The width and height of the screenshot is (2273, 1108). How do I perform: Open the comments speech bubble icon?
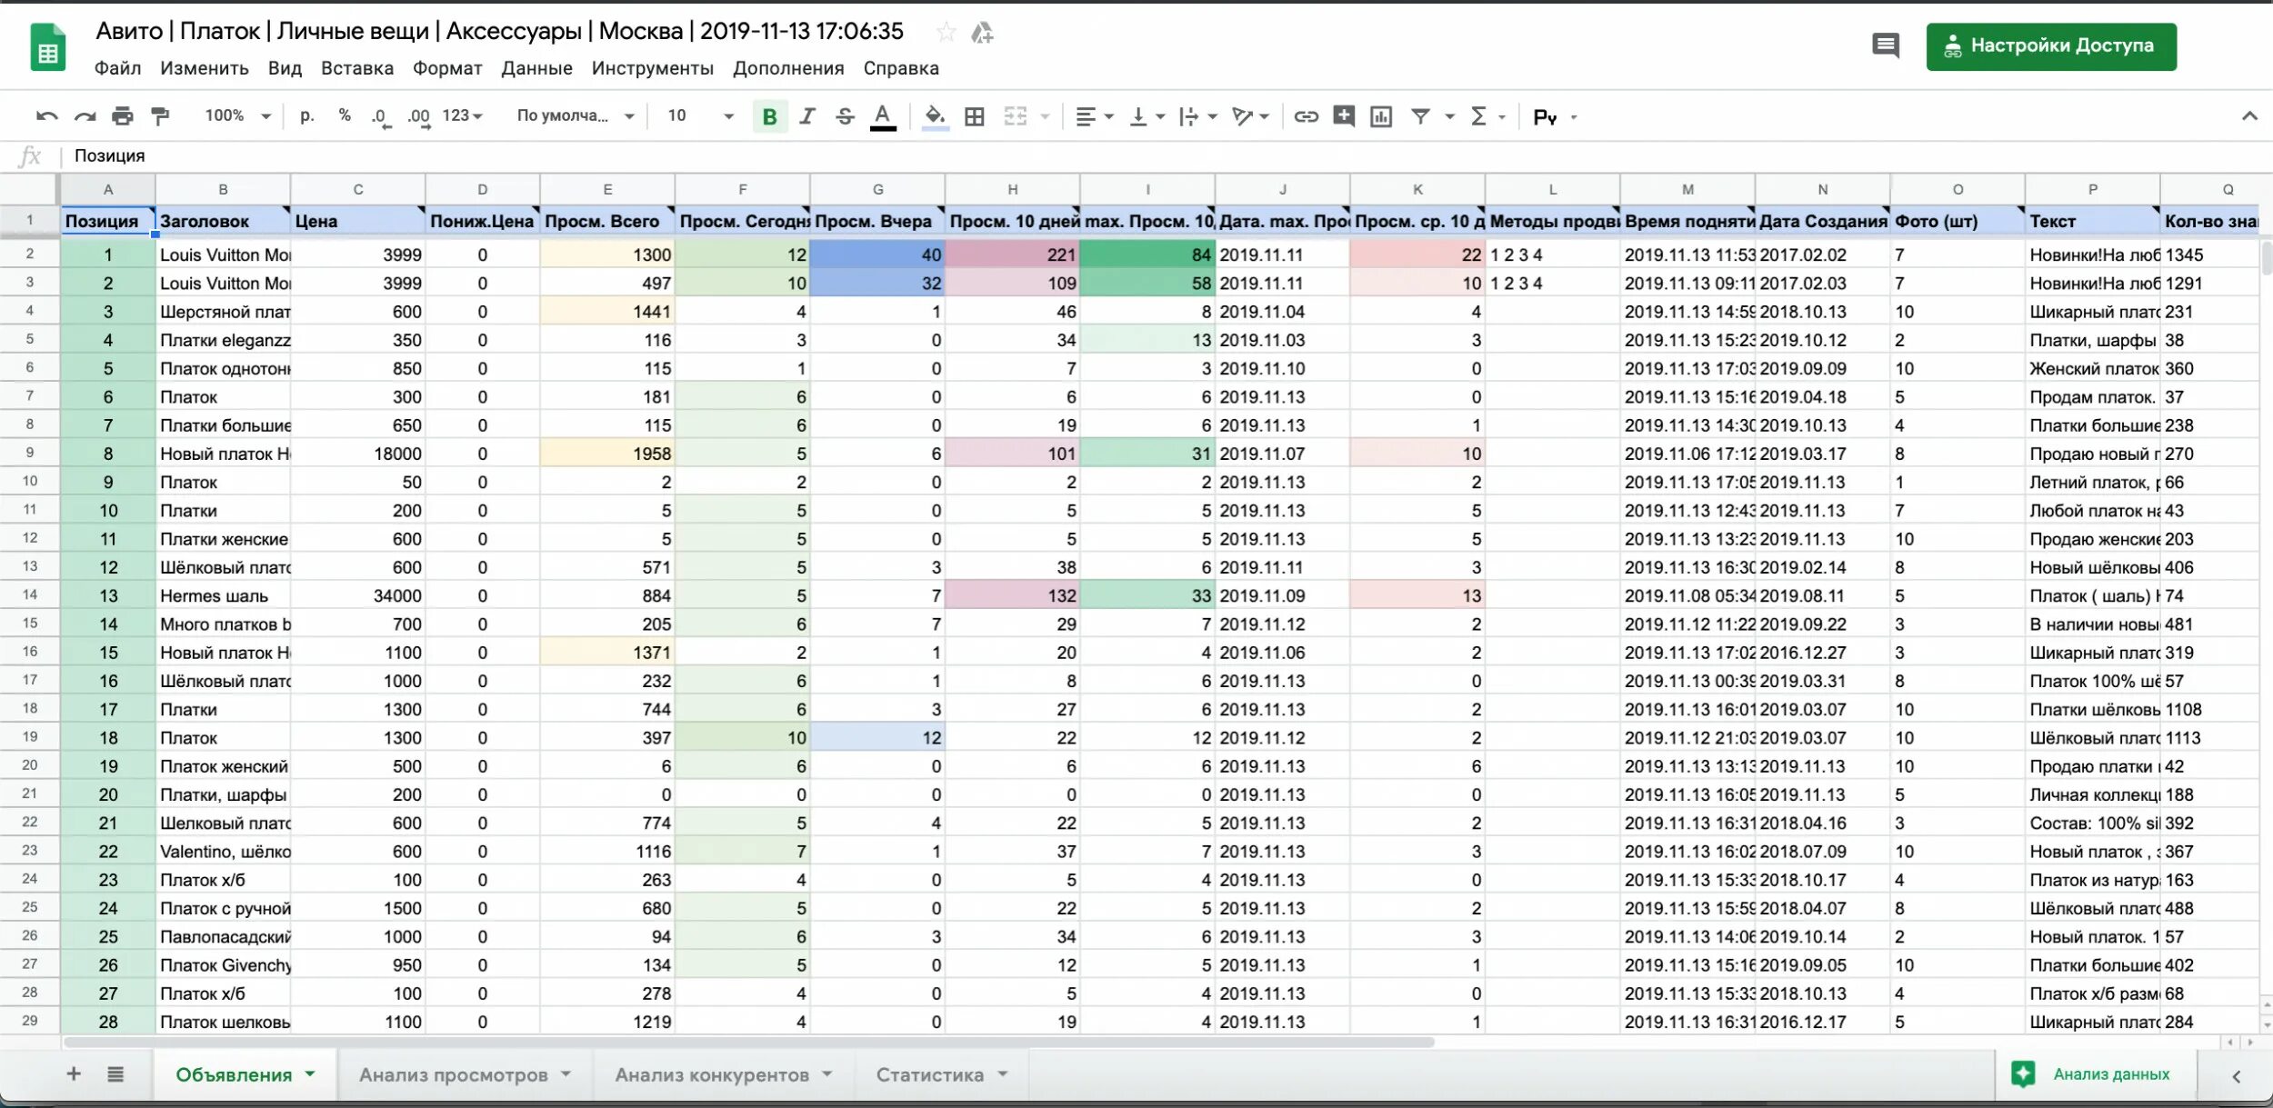point(1886,45)
